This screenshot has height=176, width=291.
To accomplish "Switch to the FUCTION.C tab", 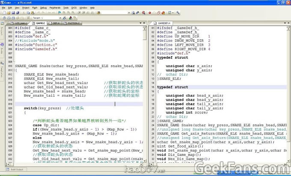I will click(72, 23).
